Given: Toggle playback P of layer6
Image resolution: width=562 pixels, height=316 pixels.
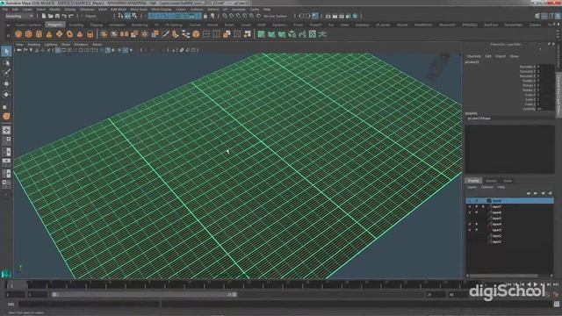Looking at the screenshot, I should 476,212.
